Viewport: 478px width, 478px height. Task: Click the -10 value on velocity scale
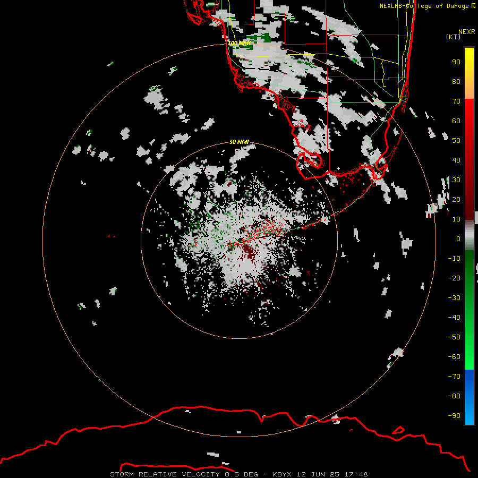(454, 259)
